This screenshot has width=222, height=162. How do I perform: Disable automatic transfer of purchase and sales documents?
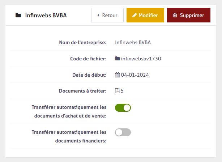[x=123, y=108]
